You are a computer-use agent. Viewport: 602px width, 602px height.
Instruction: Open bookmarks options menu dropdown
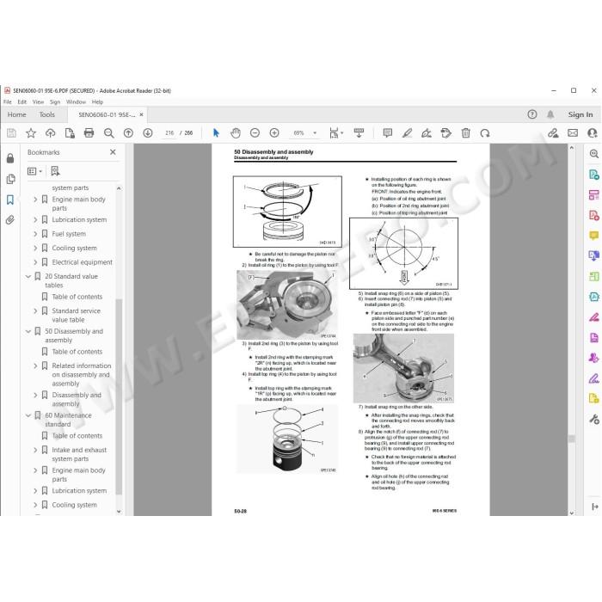pos(34,171)
